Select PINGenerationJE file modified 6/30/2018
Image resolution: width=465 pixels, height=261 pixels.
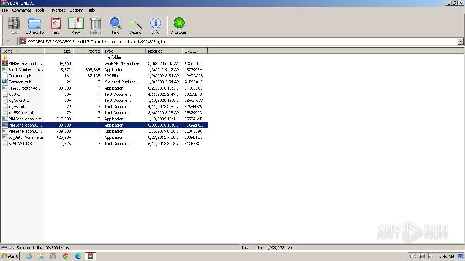(x=104, y=125)
